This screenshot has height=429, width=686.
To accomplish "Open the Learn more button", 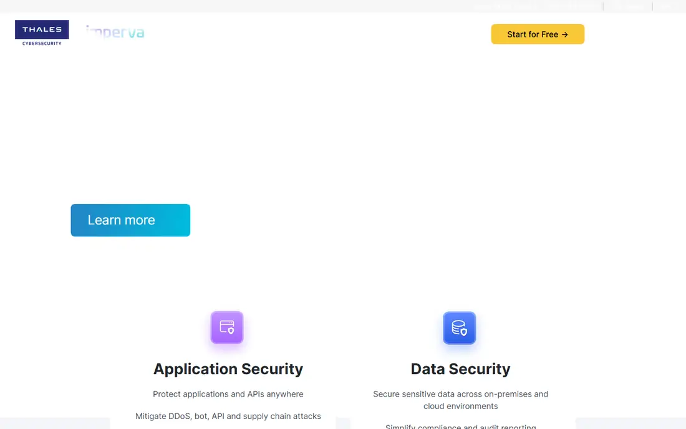I will (x=130, y=220).
